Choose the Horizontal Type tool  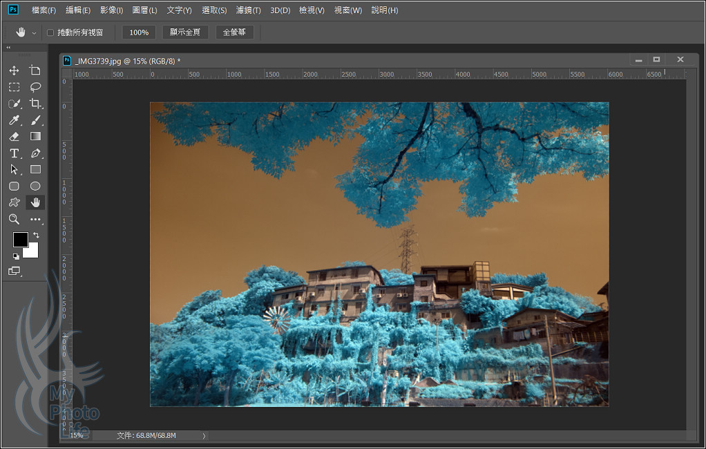click(14, 153)
